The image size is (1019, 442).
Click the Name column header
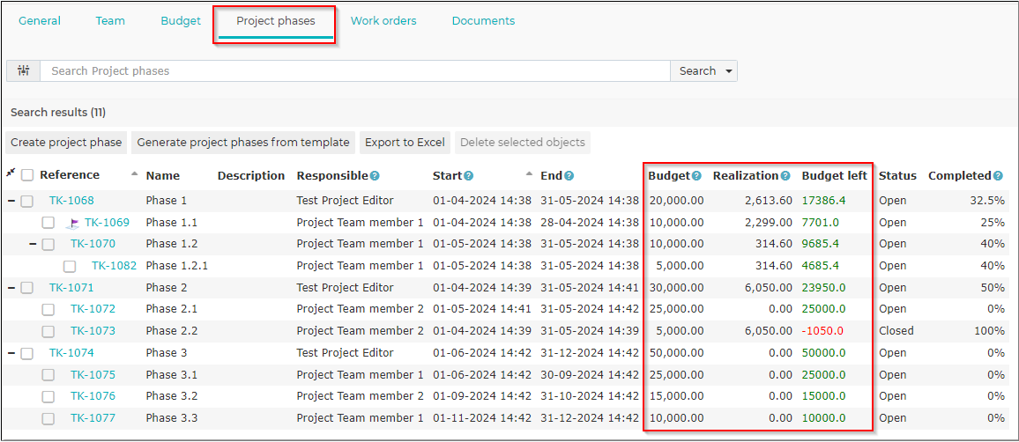[163, 176]
